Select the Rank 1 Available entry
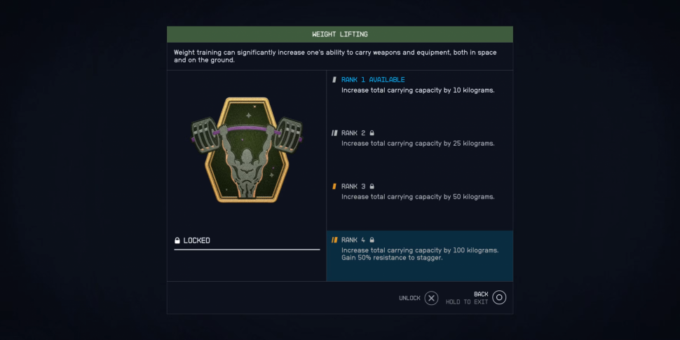 pyautogui.click(x=419, y=97)
